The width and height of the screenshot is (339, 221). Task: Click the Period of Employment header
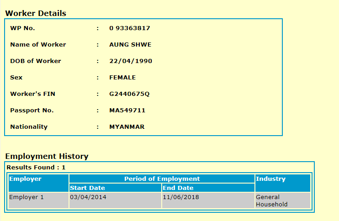(x=162, y=179)
